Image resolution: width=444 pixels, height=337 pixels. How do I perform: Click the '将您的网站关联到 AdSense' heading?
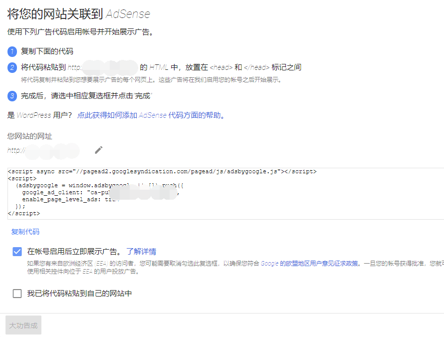[x=79, y=13]
